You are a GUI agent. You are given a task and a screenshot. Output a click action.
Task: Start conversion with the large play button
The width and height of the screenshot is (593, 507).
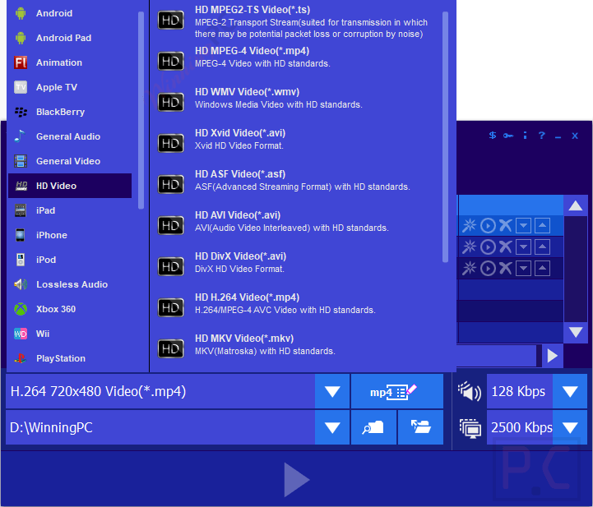pos(296,479)
